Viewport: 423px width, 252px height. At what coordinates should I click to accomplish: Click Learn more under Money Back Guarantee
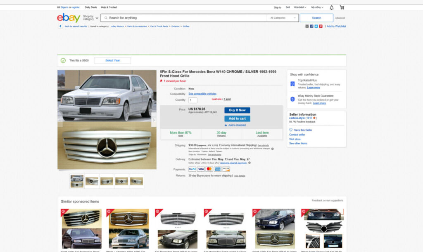click(x=319, y=103)
